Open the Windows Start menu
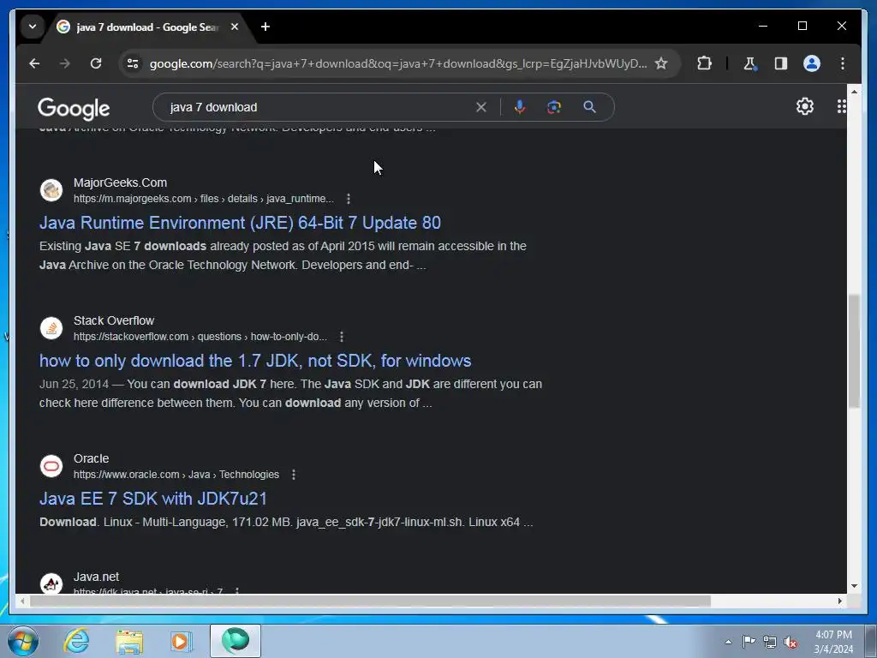877x658 pixels. pyautogui.click(x=23, y=641)
